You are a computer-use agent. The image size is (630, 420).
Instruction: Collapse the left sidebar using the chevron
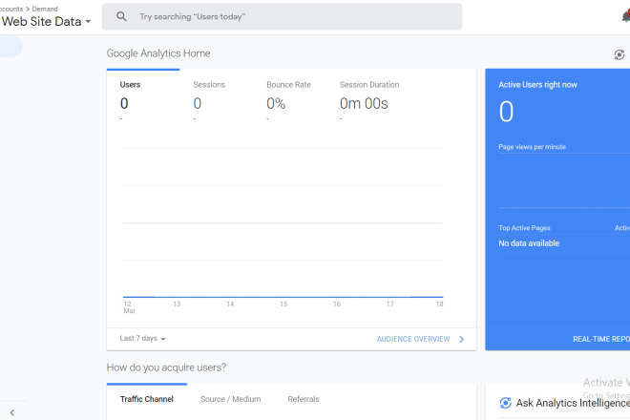[x=12, y=412]
